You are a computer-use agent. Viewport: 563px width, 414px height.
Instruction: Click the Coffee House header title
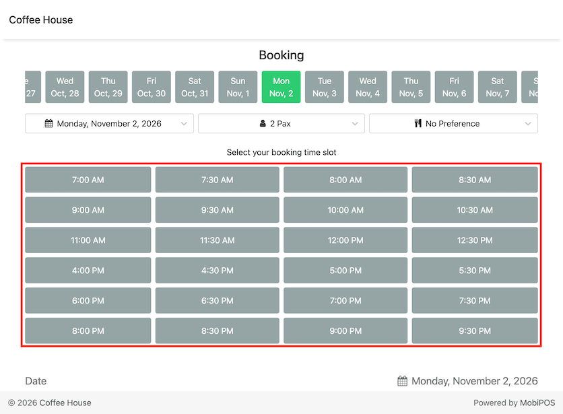(x=41, y=20)
